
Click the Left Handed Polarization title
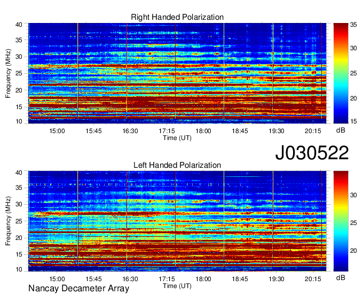[177, 165]
